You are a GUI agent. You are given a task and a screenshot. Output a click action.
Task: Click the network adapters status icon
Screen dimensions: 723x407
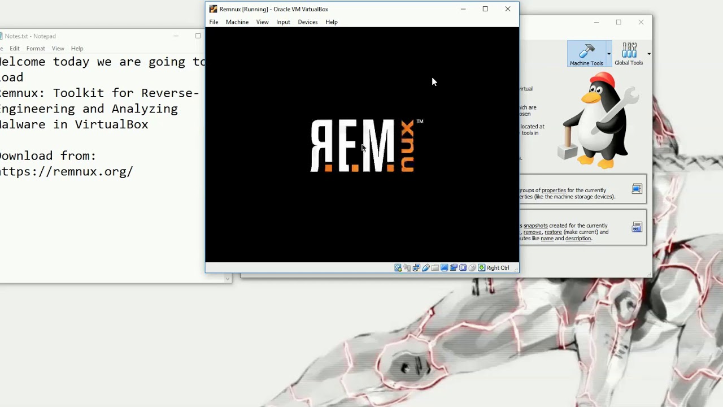(x=416, y=268)
